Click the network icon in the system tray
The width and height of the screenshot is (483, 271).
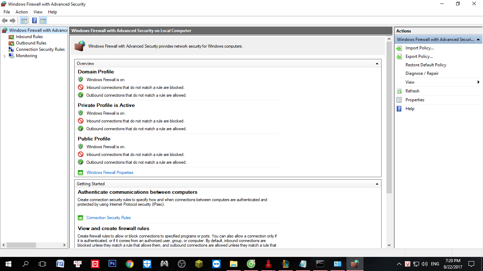point(416,264)
